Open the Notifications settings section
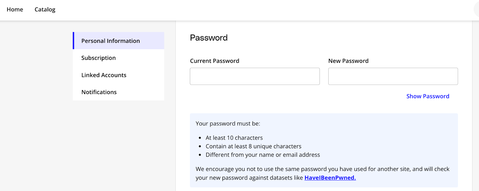The height and width of the screenshot is (191, 479). point(119,92)
